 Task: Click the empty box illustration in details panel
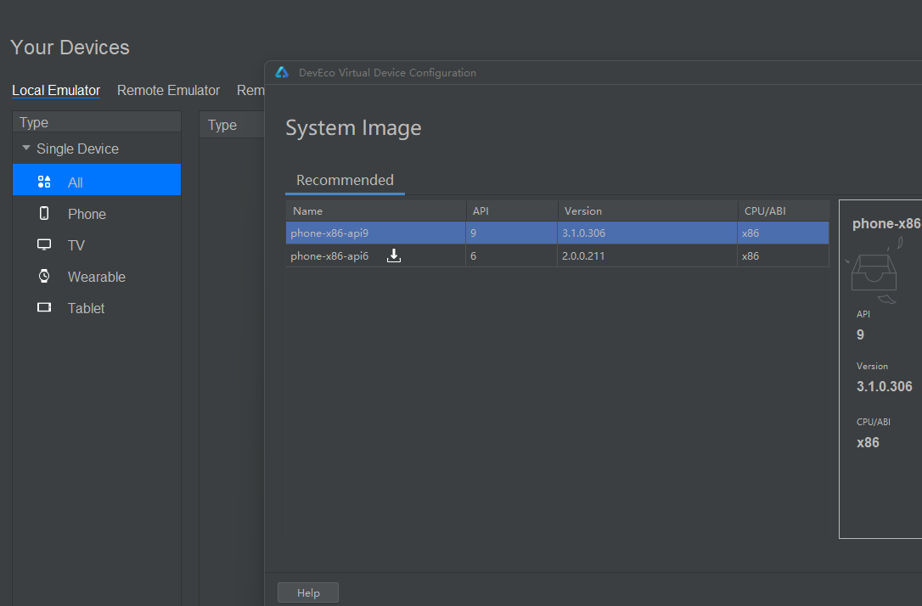click(874, 271)
